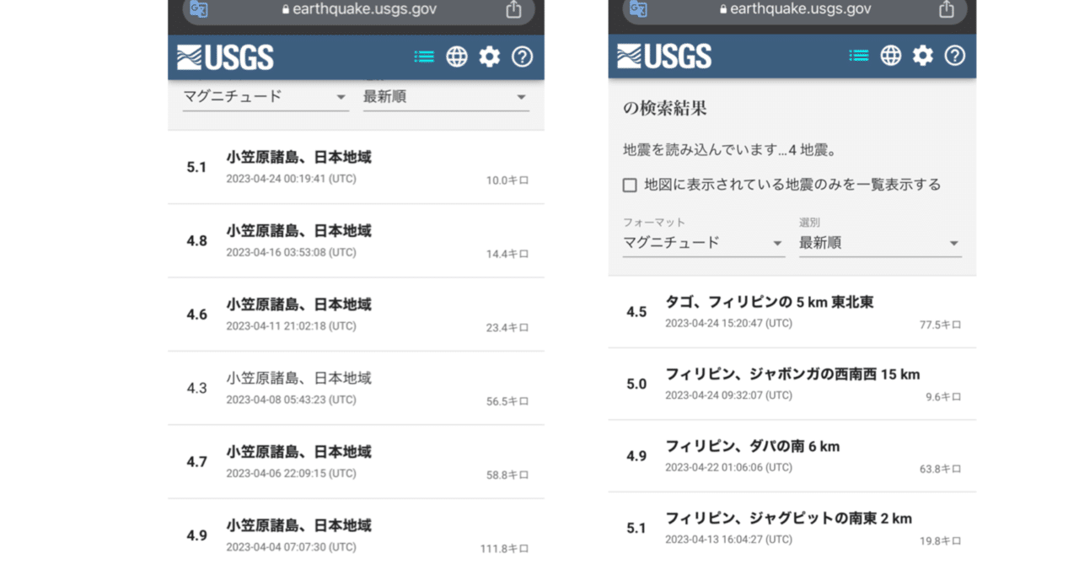The width and height of the screenshot is (1079, 565).
Task: Open the share icon in the browser bar
Action: (x=514, y=11)
